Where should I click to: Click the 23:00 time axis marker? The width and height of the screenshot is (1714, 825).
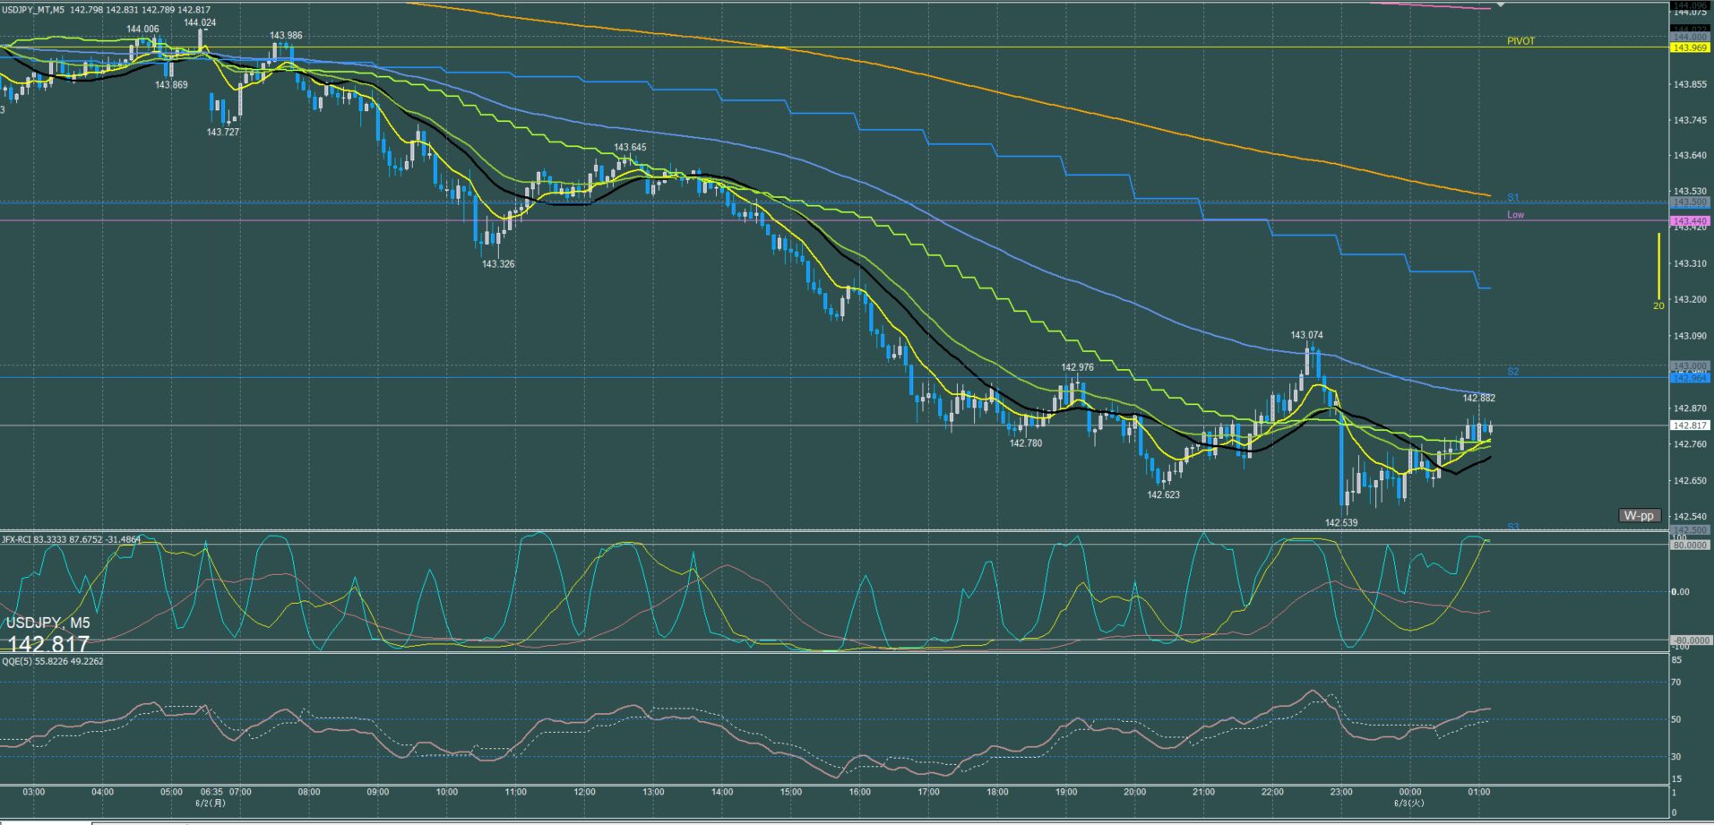point(1341,792)
